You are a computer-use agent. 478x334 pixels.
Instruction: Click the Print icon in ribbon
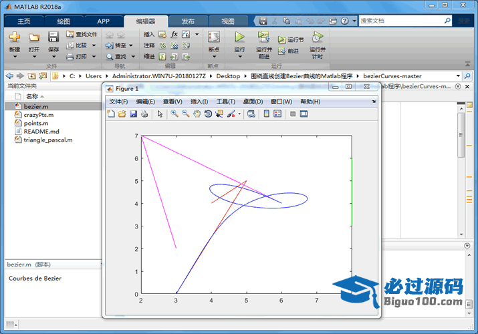tap(70, 57)
